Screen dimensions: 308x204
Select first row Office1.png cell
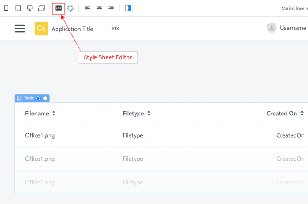pyautogui.click(x=40, y=135)
